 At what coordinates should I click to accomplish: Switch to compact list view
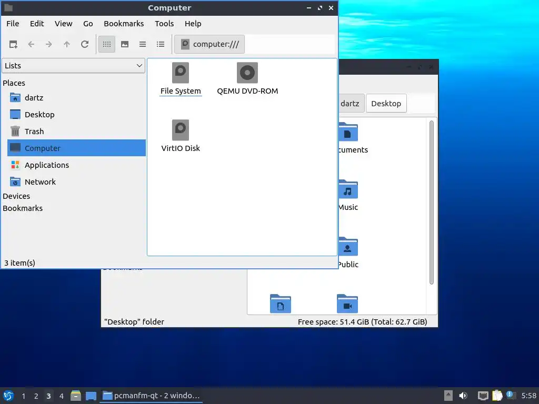pos(143,44)
